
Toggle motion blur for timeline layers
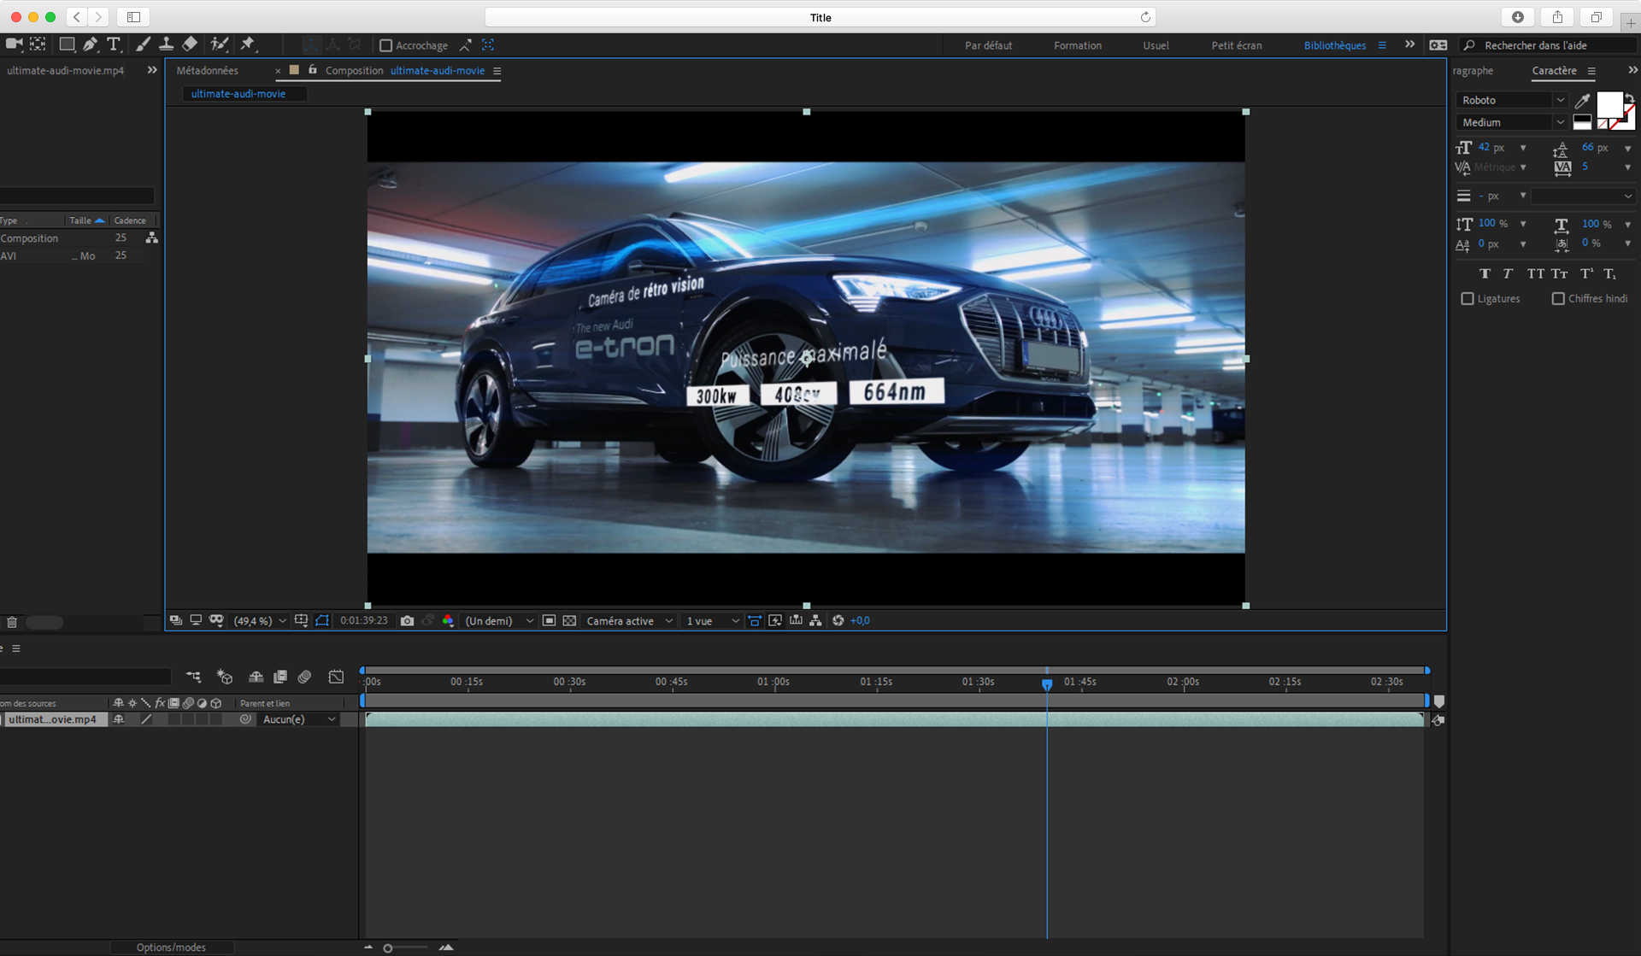304,677
